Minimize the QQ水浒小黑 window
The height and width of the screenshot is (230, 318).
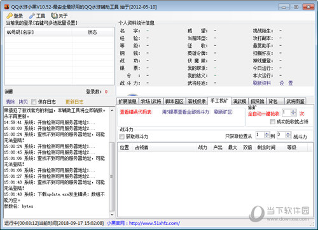pyautogui.click(x=284, y=7)
